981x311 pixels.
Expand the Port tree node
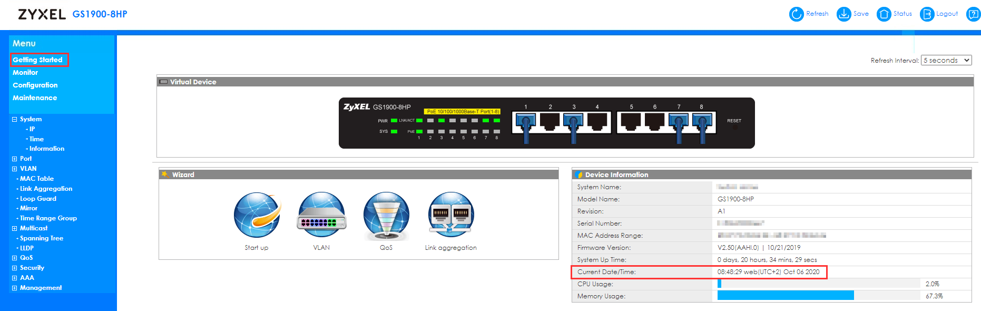[15, 159]
